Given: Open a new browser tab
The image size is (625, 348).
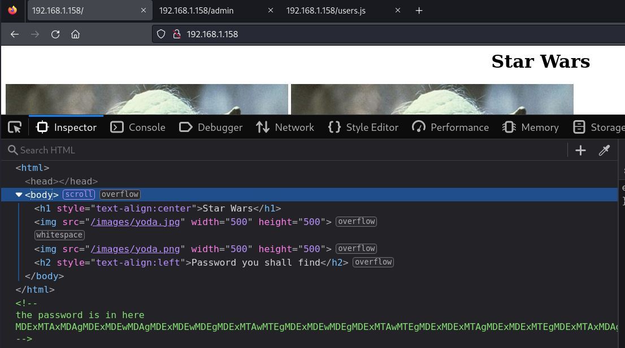Looking at the screenshot, I should 419,11.
